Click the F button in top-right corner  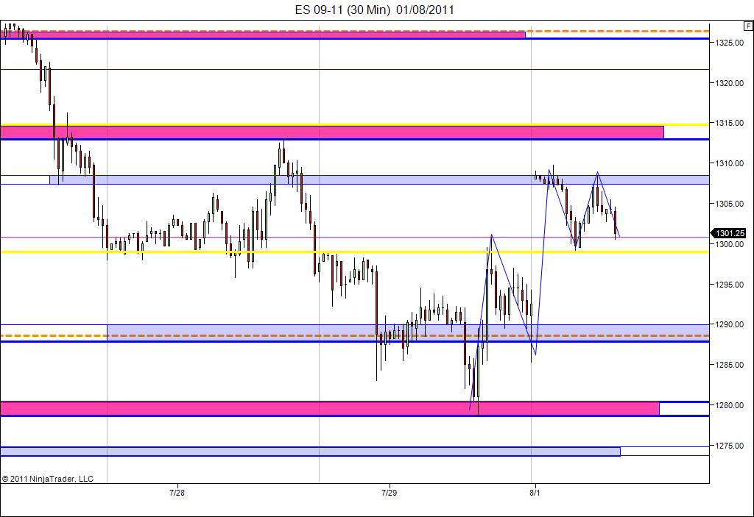pos(749,26)
